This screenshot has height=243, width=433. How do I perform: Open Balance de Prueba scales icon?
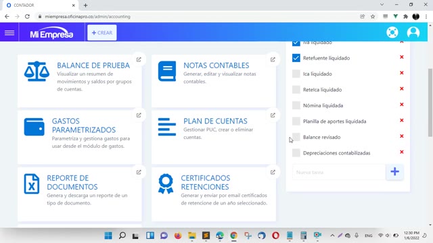coord(37,72)
